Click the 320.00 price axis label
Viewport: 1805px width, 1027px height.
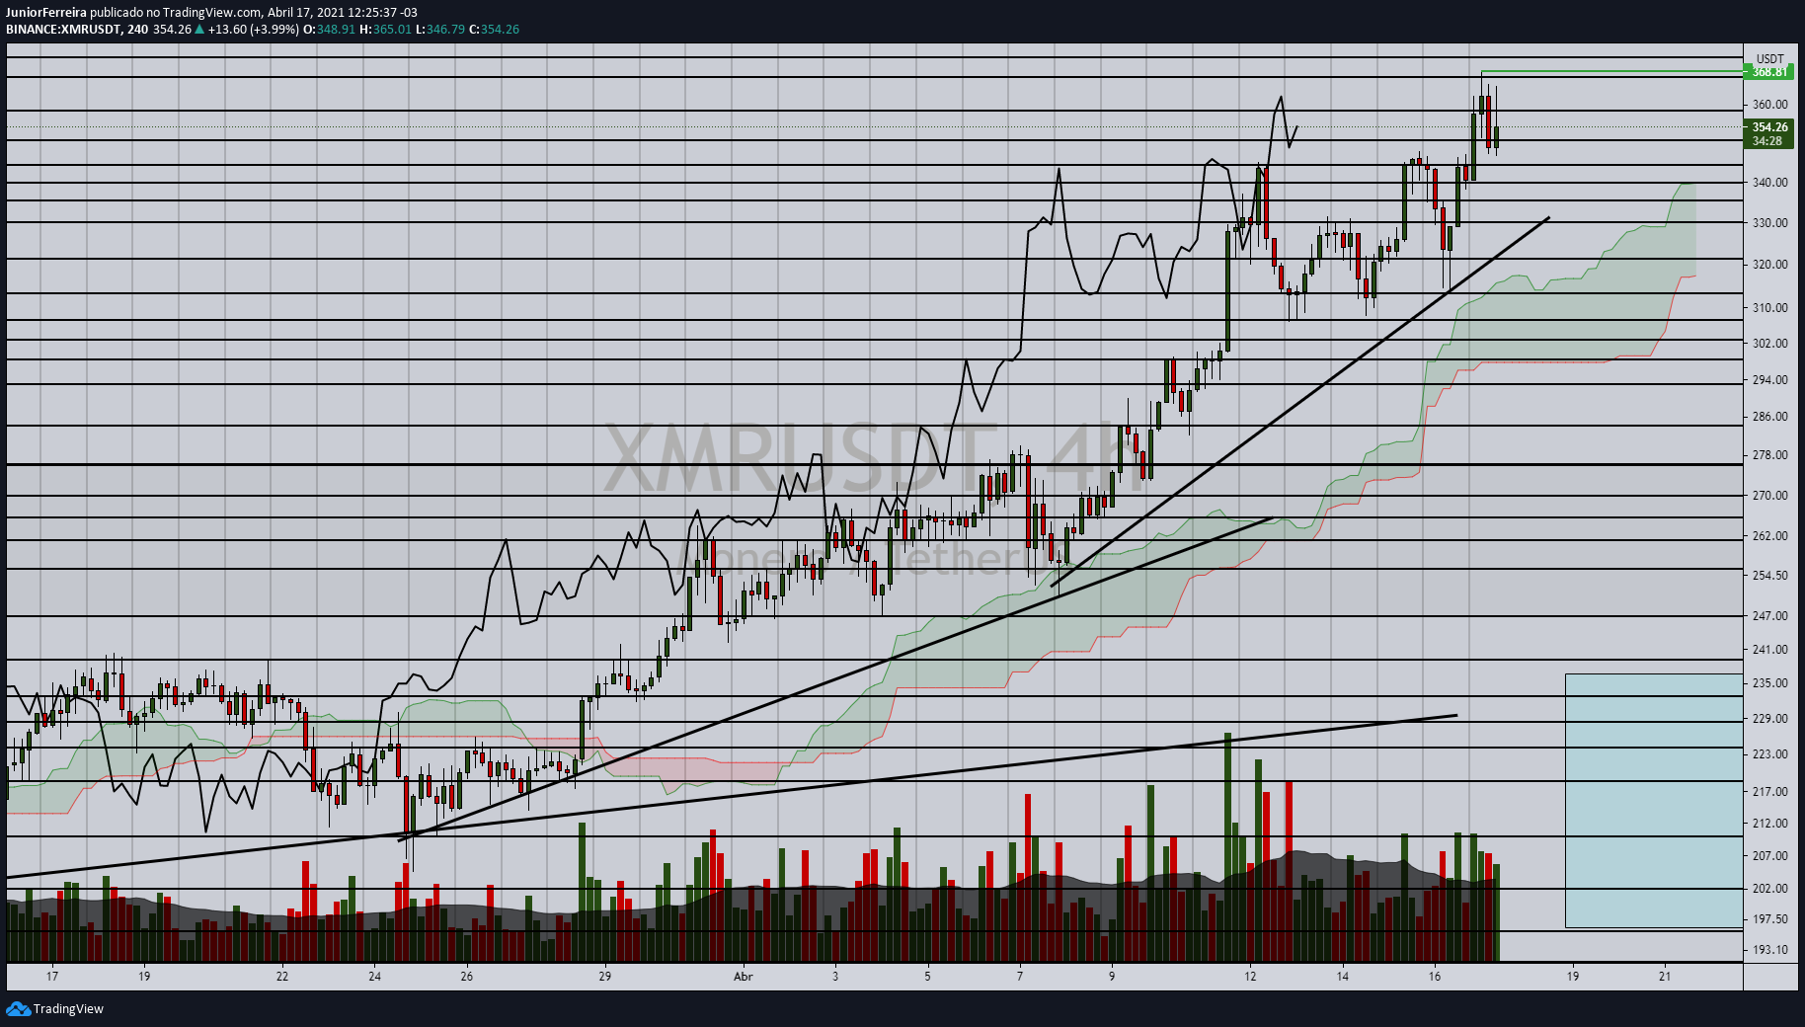click(1769, 265)
